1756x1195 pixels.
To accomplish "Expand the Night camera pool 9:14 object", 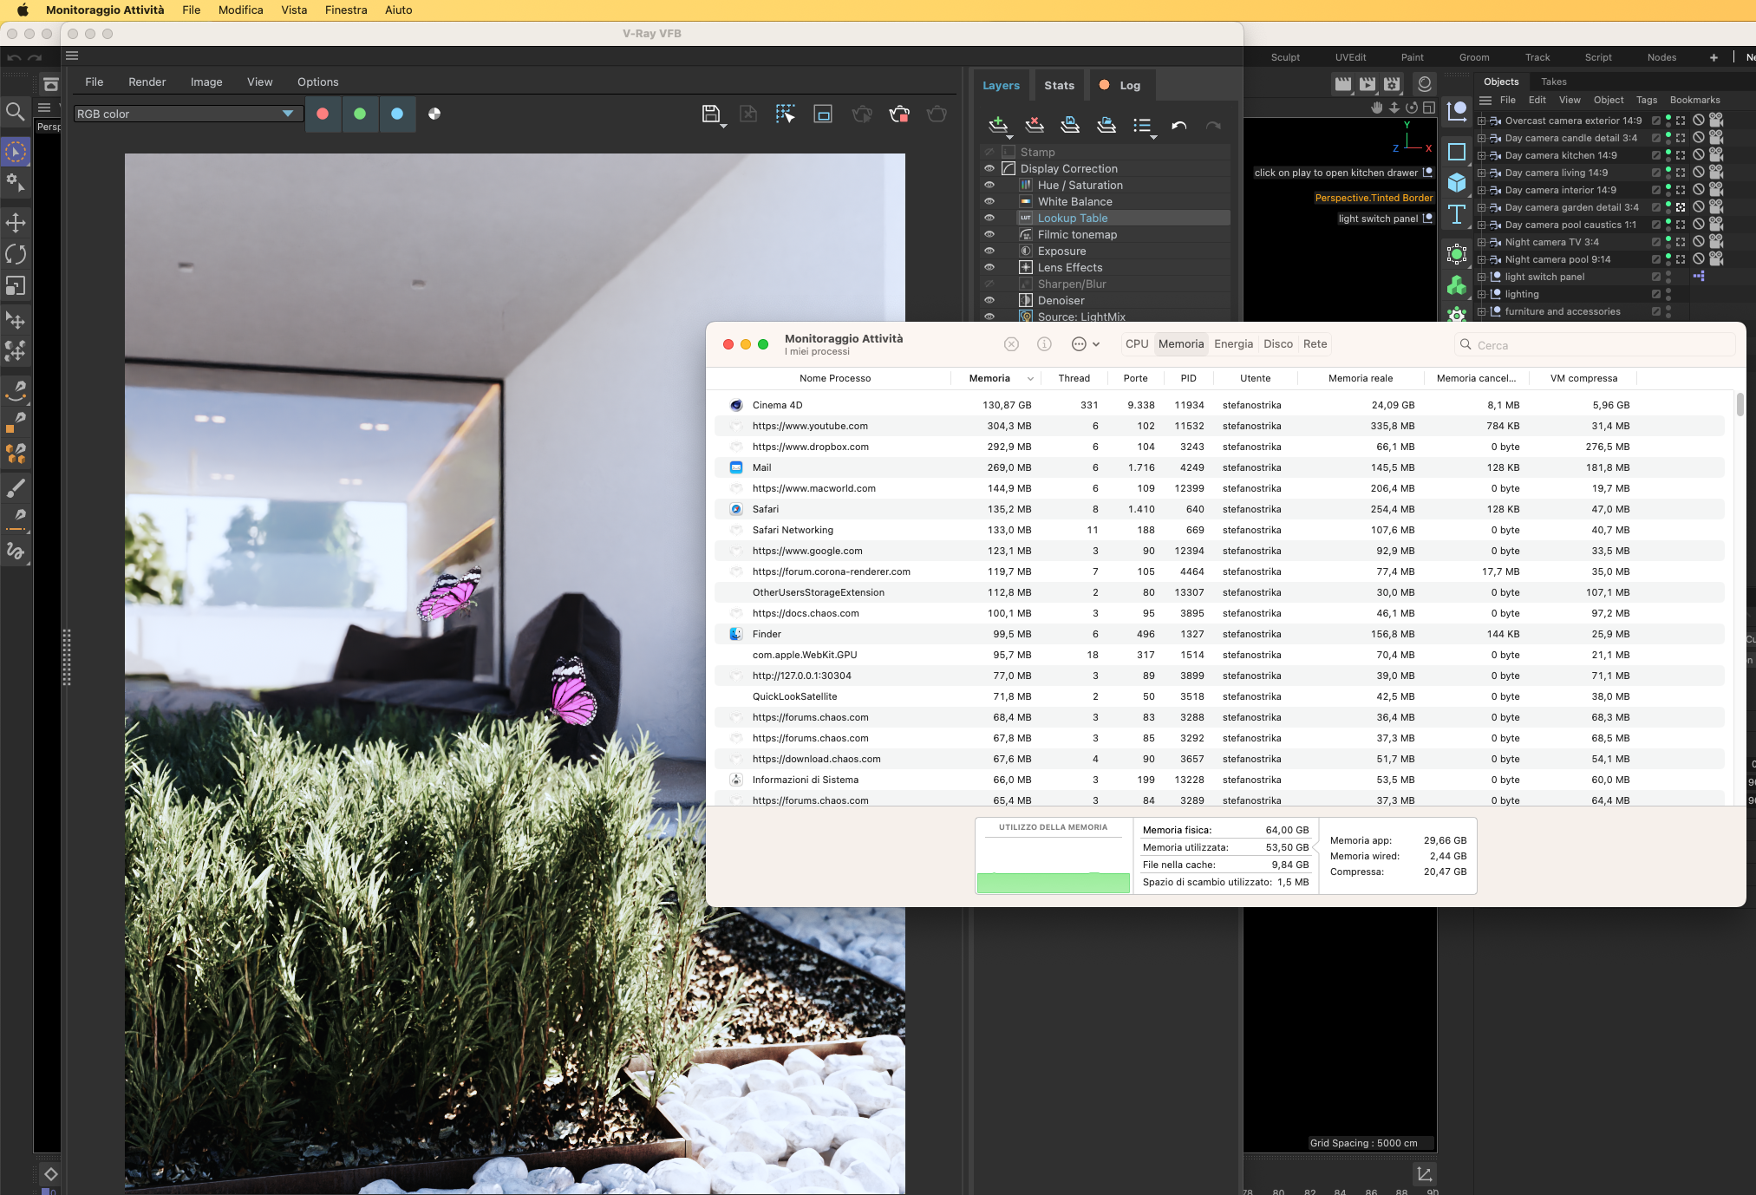I will pyautogui.click(x=1482, y=259).
